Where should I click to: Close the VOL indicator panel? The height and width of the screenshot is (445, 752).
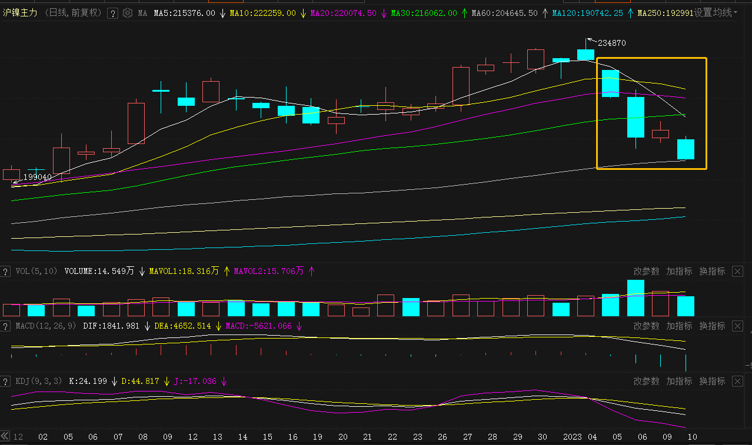(737, 271)
